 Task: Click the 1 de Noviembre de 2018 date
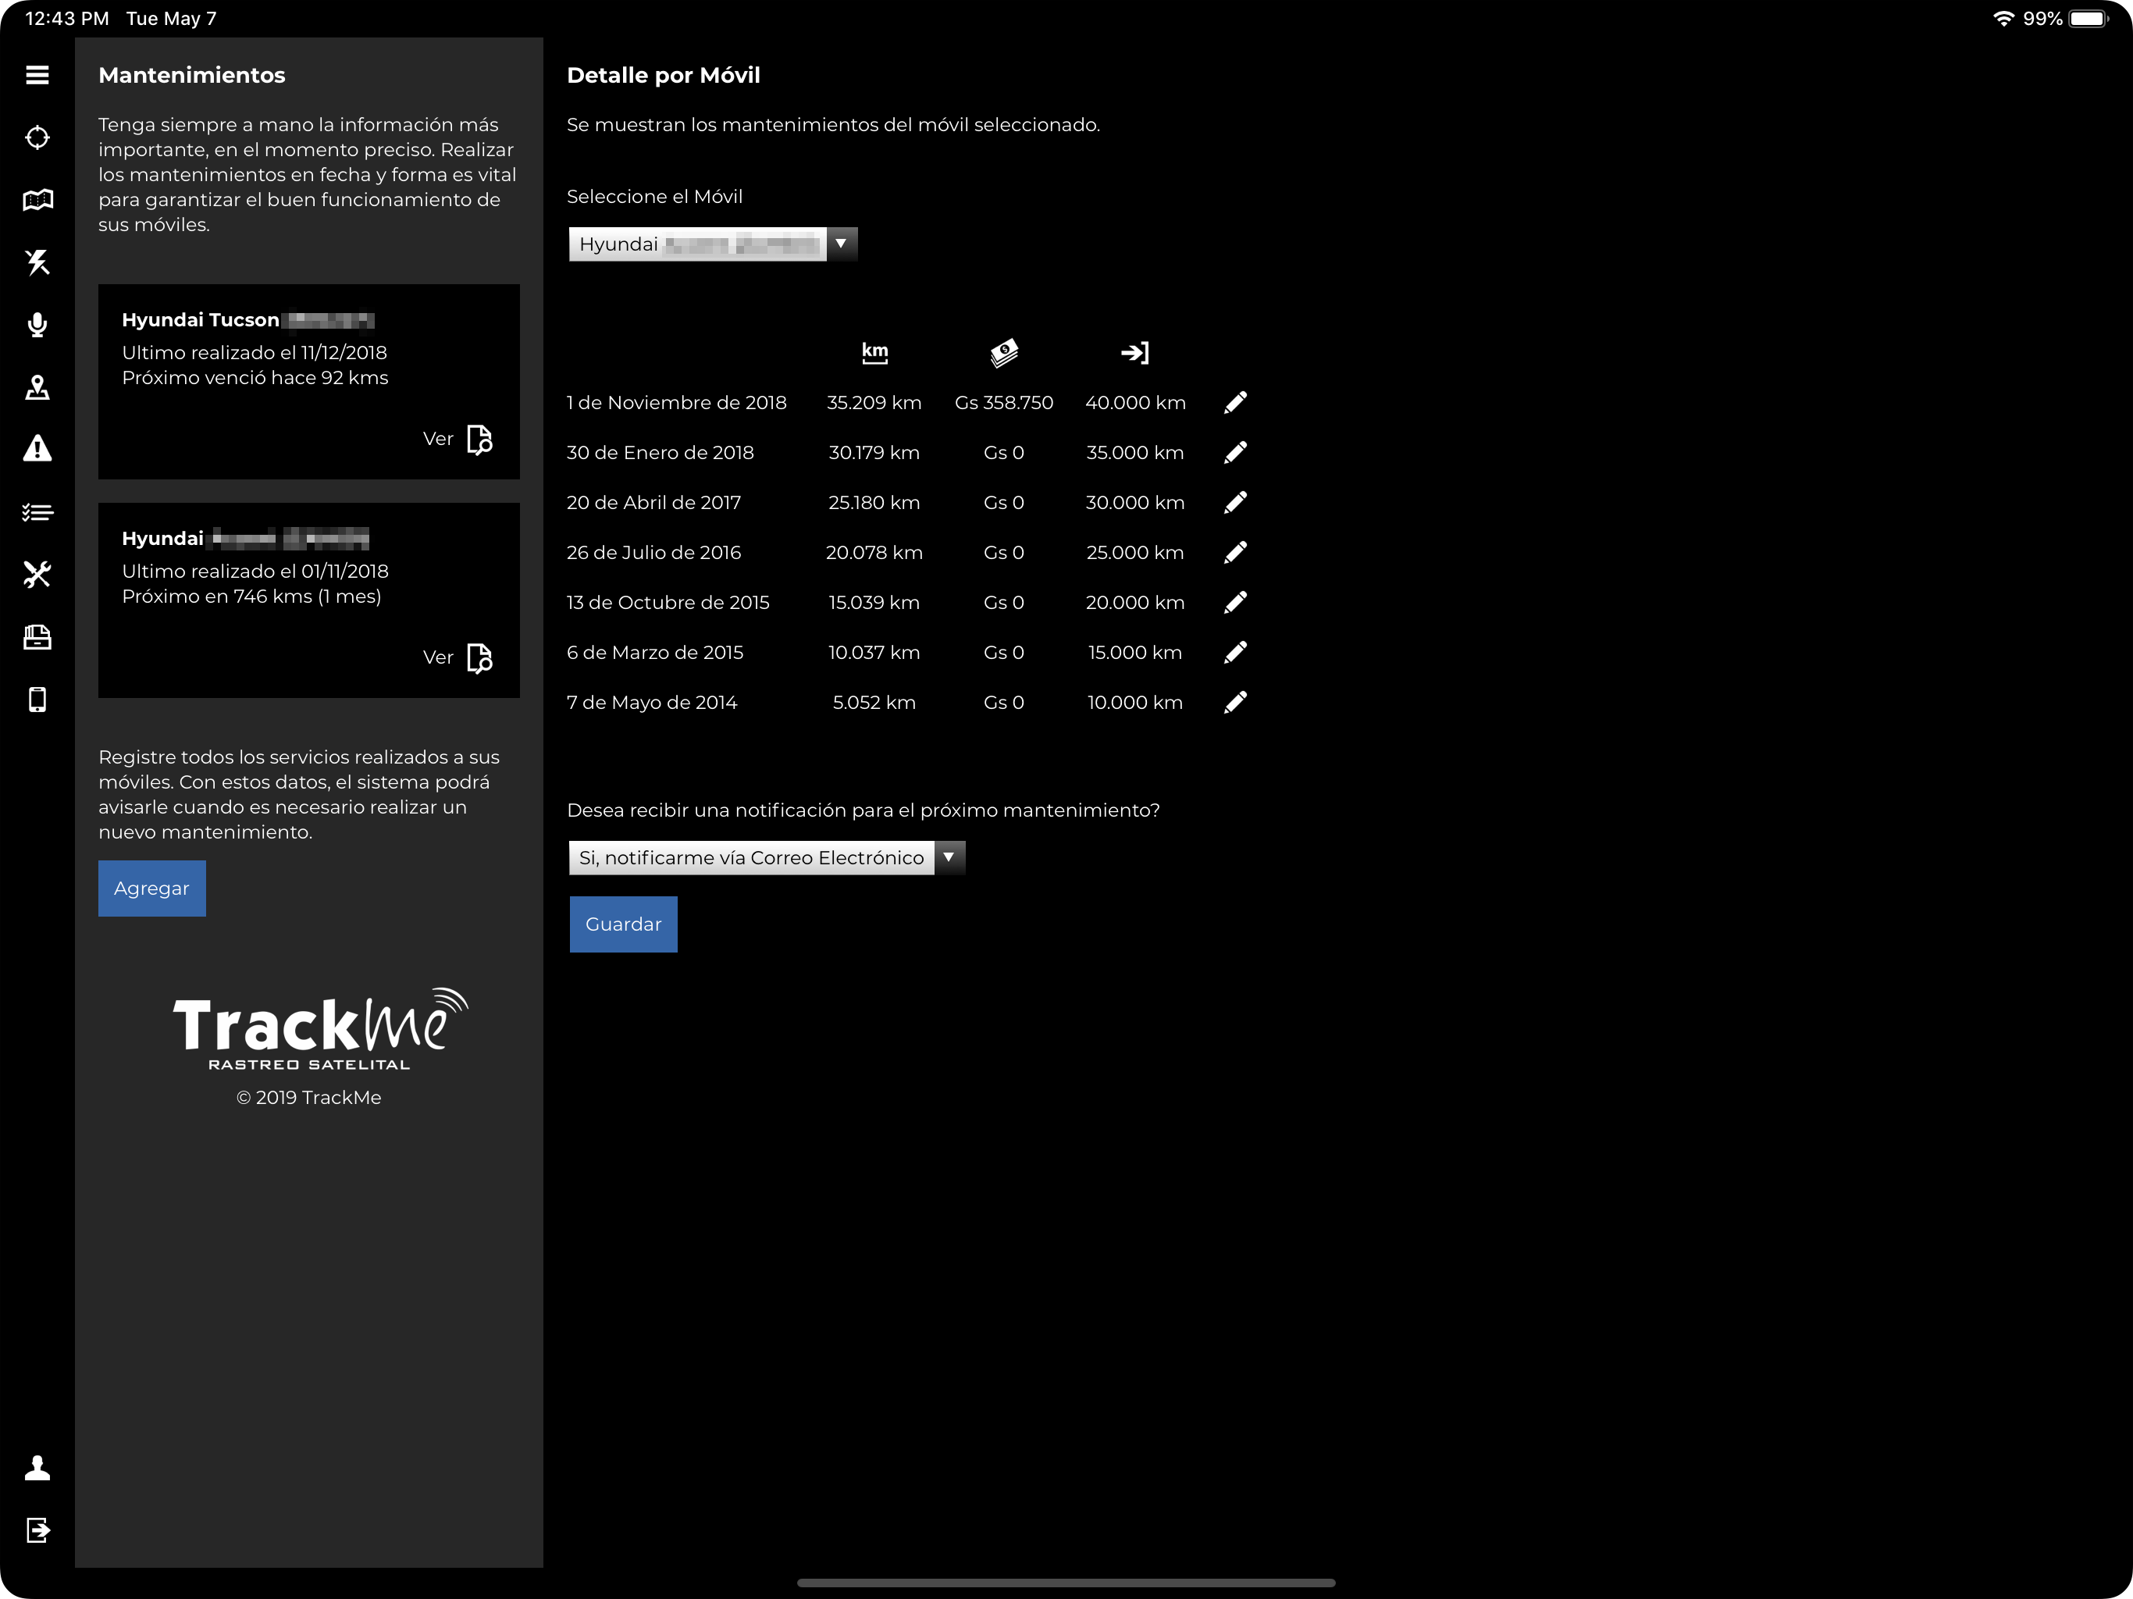676,402
